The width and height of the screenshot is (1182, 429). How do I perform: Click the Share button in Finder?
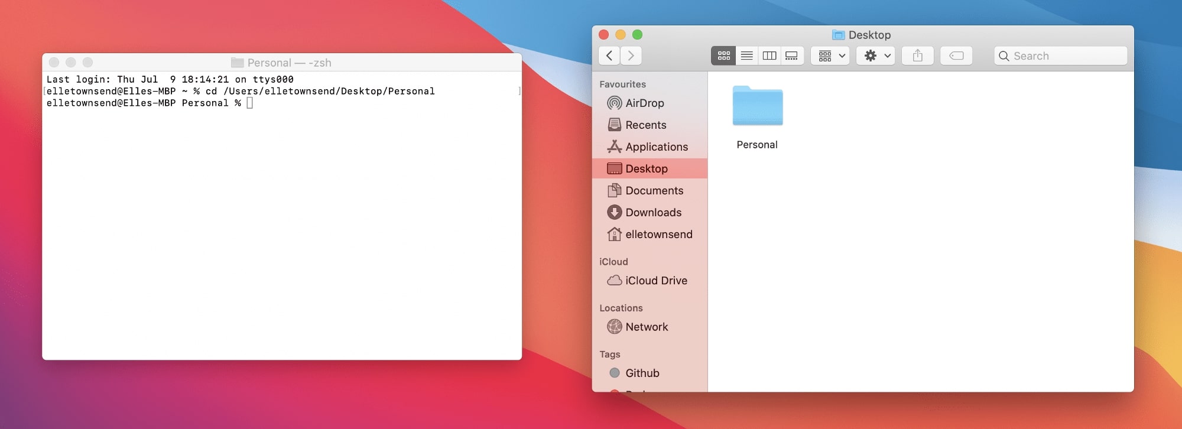tap(917, 56)
